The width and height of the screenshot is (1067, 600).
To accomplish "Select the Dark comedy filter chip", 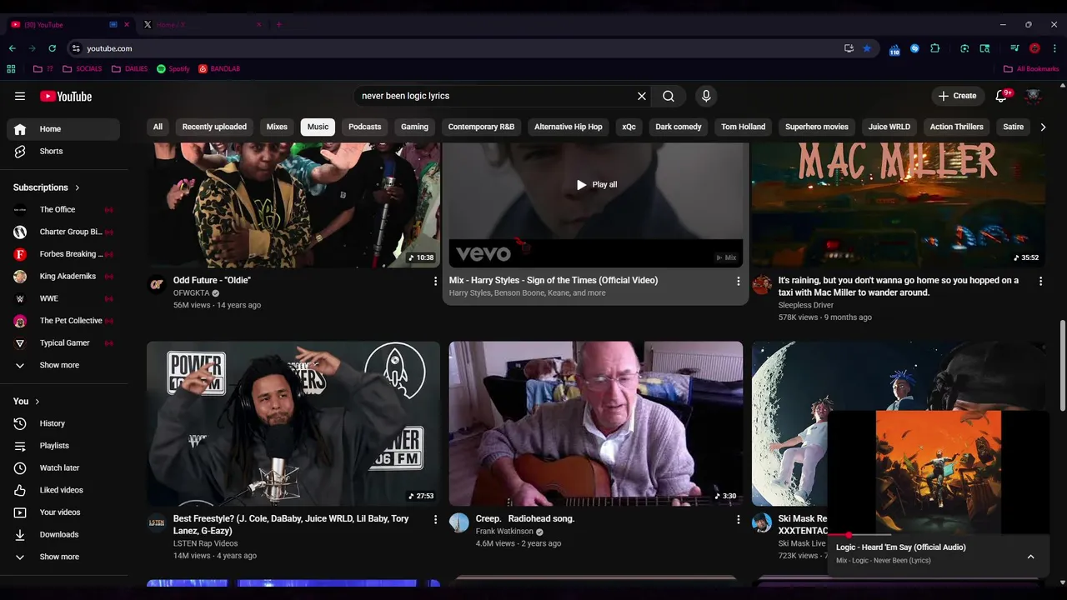I will 678,127.
